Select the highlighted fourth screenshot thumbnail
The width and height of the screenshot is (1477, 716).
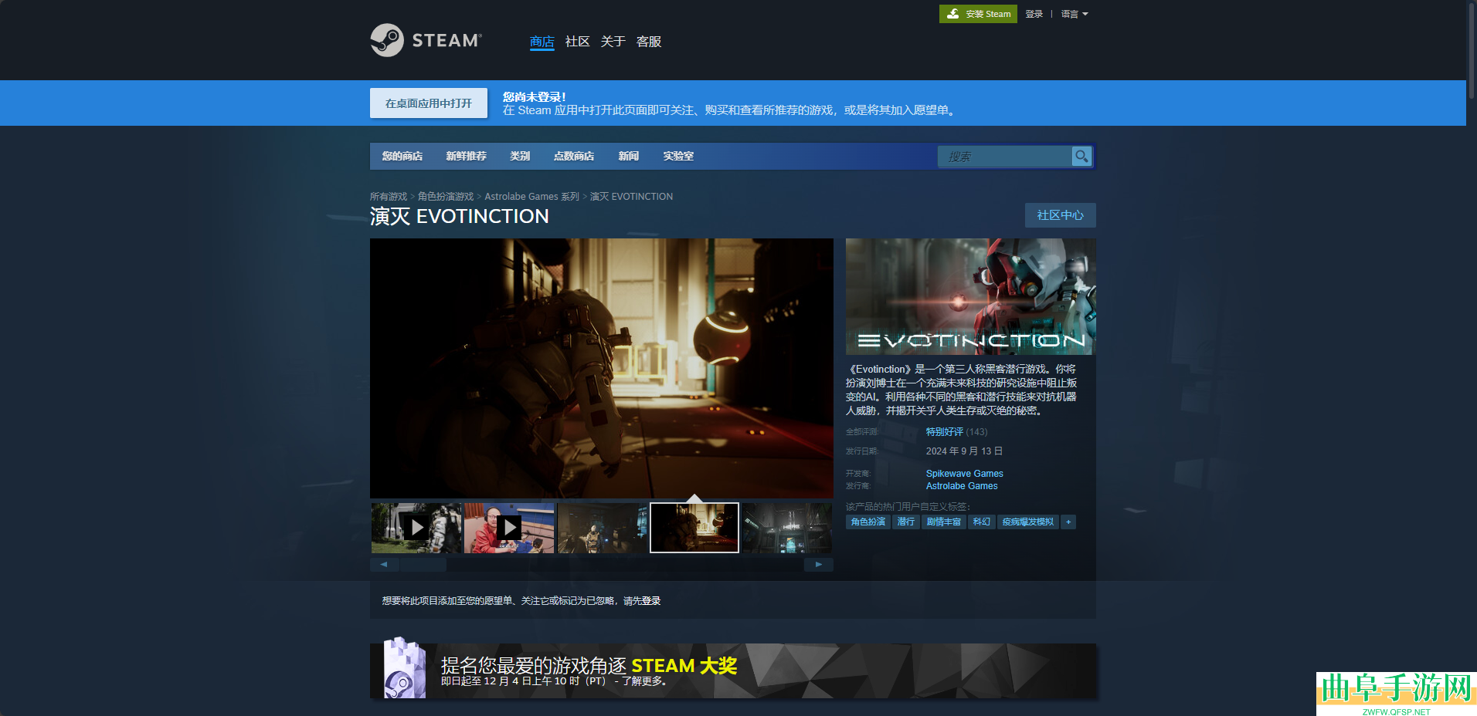tap(694, 528)
